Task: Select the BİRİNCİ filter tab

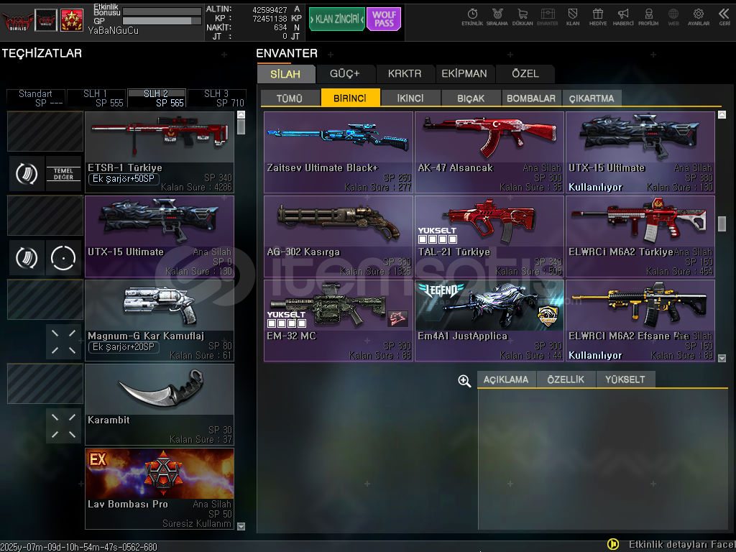Action: click(350, 98)
